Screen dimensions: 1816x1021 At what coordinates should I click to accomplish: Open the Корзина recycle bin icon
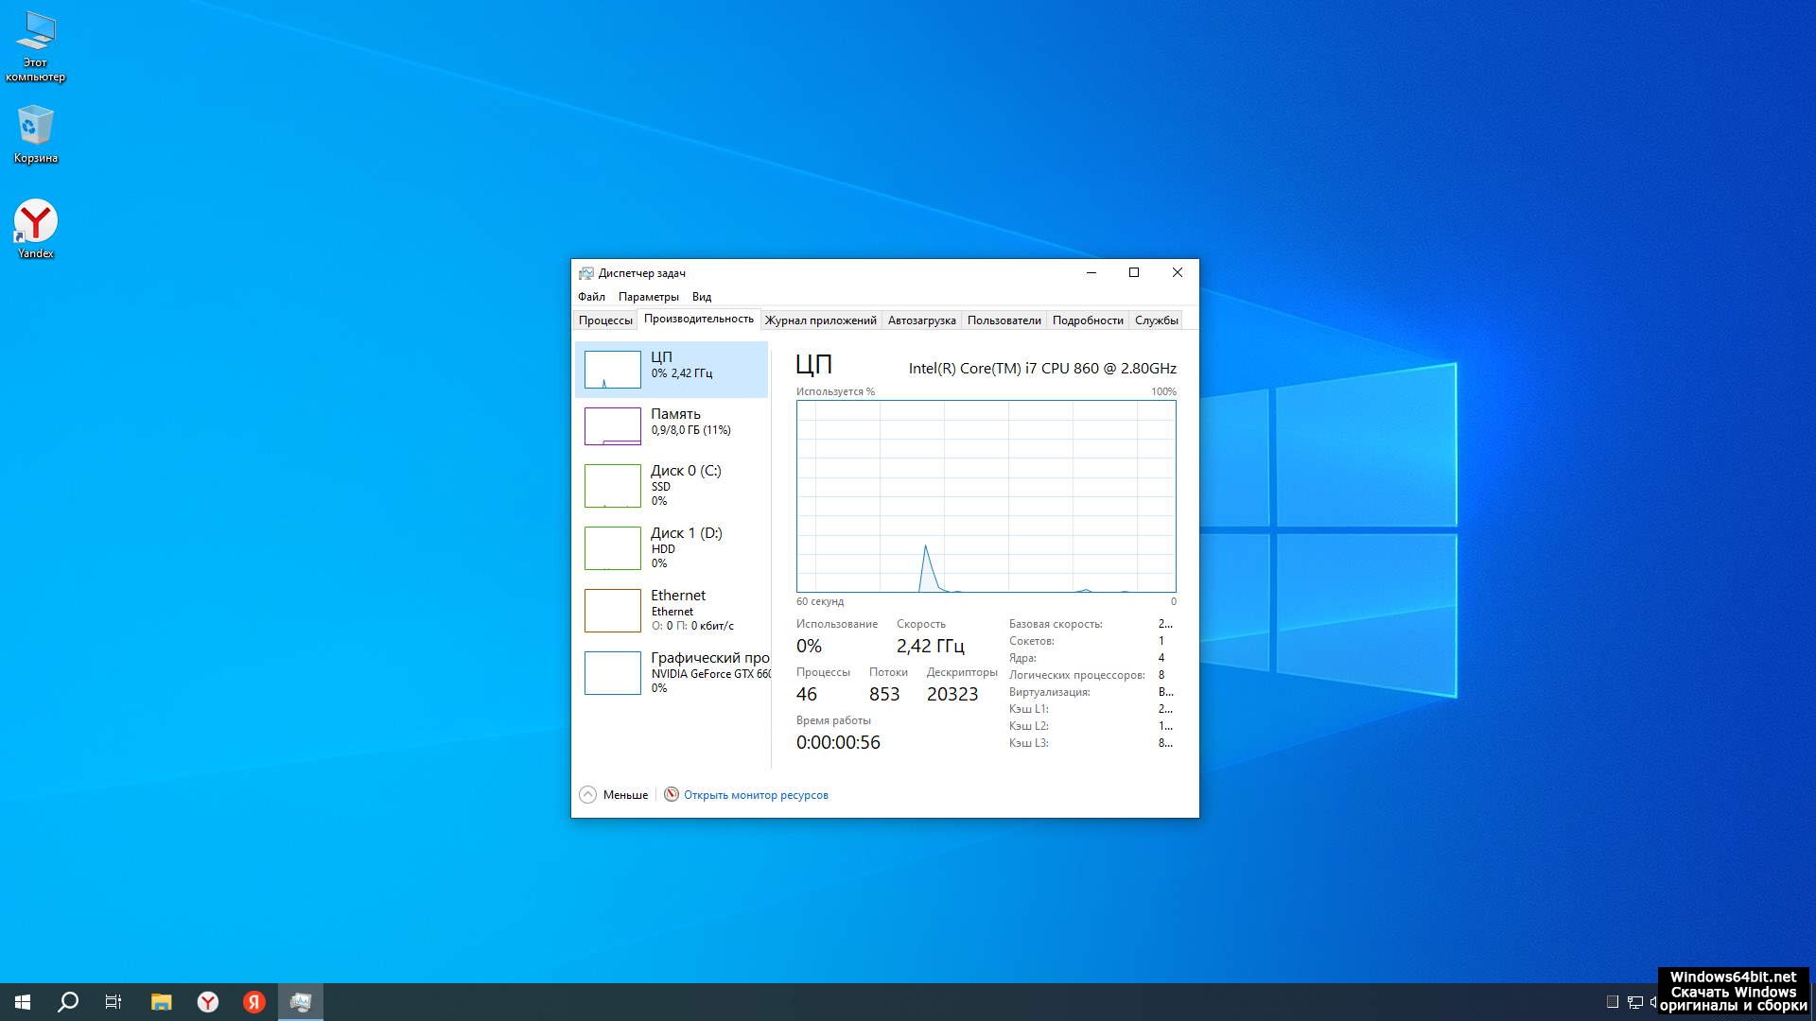pyautogui.click(x=35, y=133)
